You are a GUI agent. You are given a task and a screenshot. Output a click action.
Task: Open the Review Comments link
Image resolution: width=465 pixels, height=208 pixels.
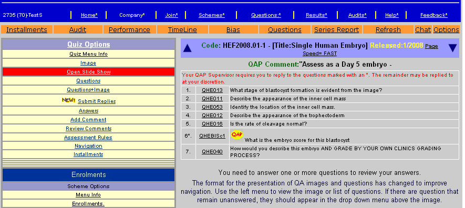coord(88,128)
